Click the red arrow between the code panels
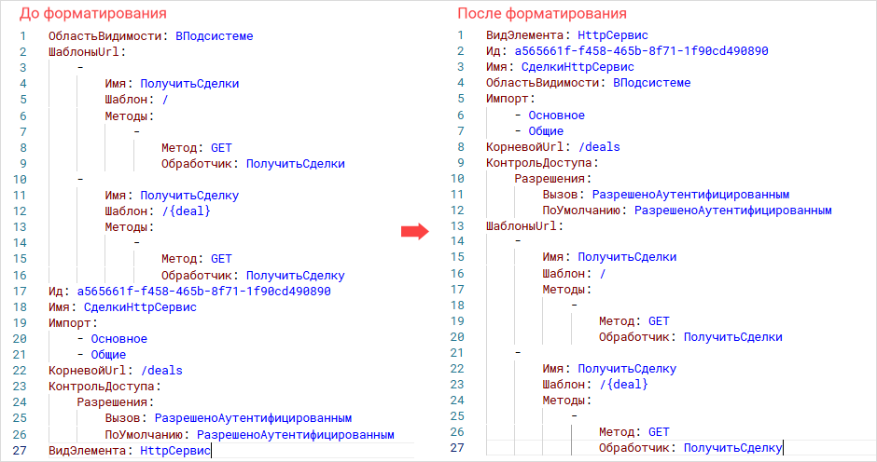This screenshot has height=462, width=877. (x=413, y=232)
